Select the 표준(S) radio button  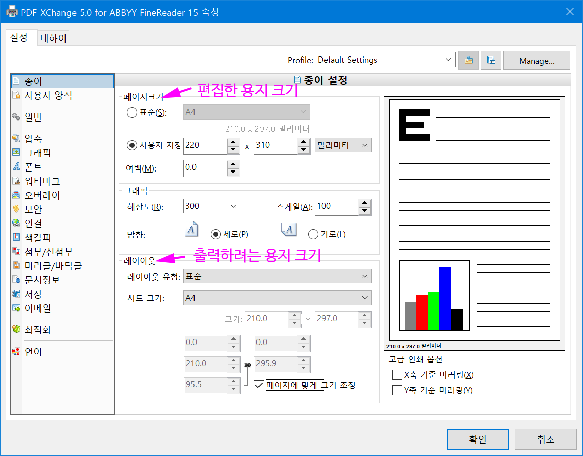132,112
